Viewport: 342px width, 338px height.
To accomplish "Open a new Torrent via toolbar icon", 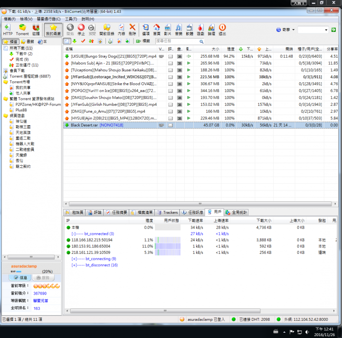I will [22, 30].
